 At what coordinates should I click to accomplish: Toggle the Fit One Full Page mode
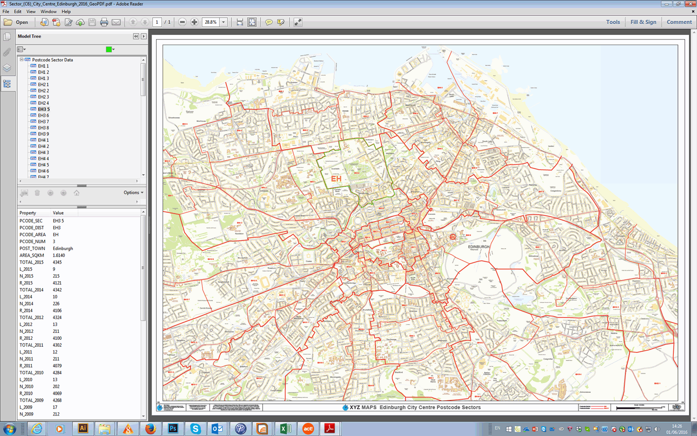pyautogui.click(x=252, y=22)
